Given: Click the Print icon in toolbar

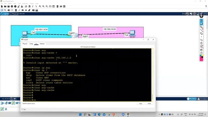Looking at the screenshot, I should (12, 6).
